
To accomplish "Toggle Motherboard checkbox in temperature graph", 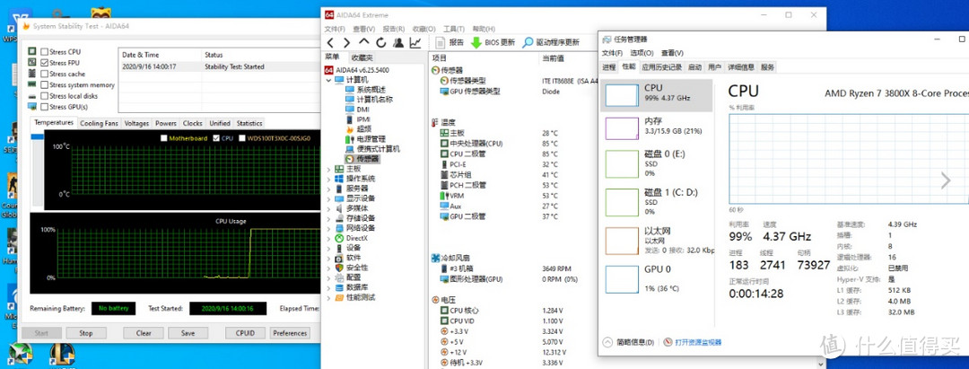I will coord(164,138).
